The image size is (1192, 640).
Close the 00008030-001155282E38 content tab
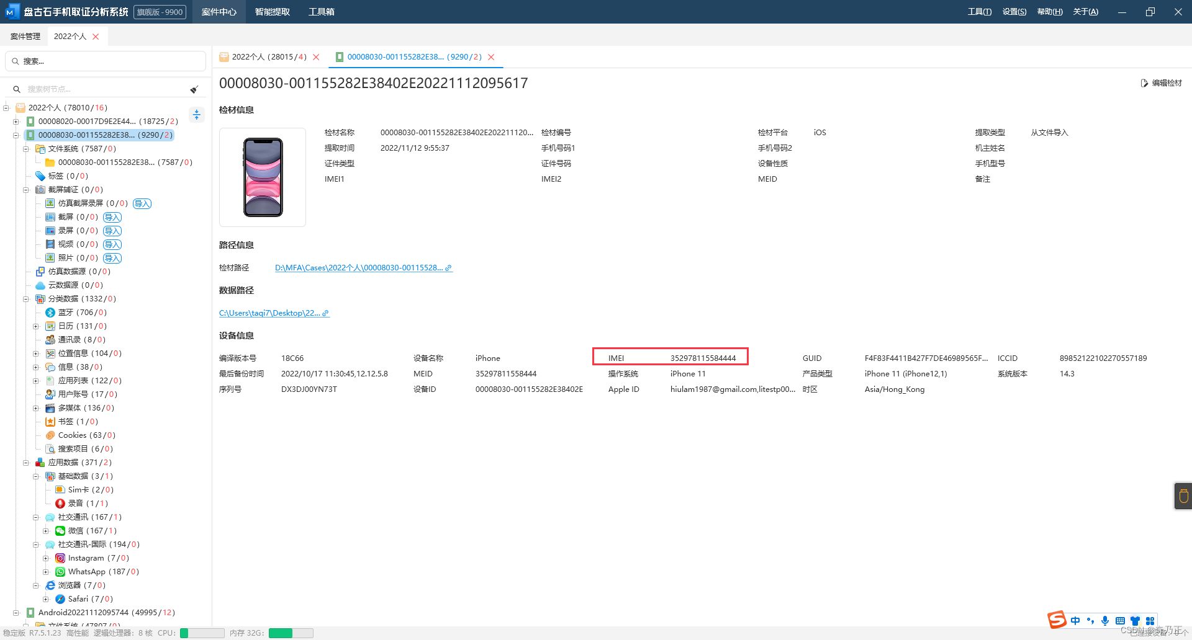491,57
